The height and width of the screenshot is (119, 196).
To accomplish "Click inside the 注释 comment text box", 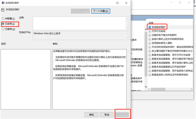I will click(79, 23).
